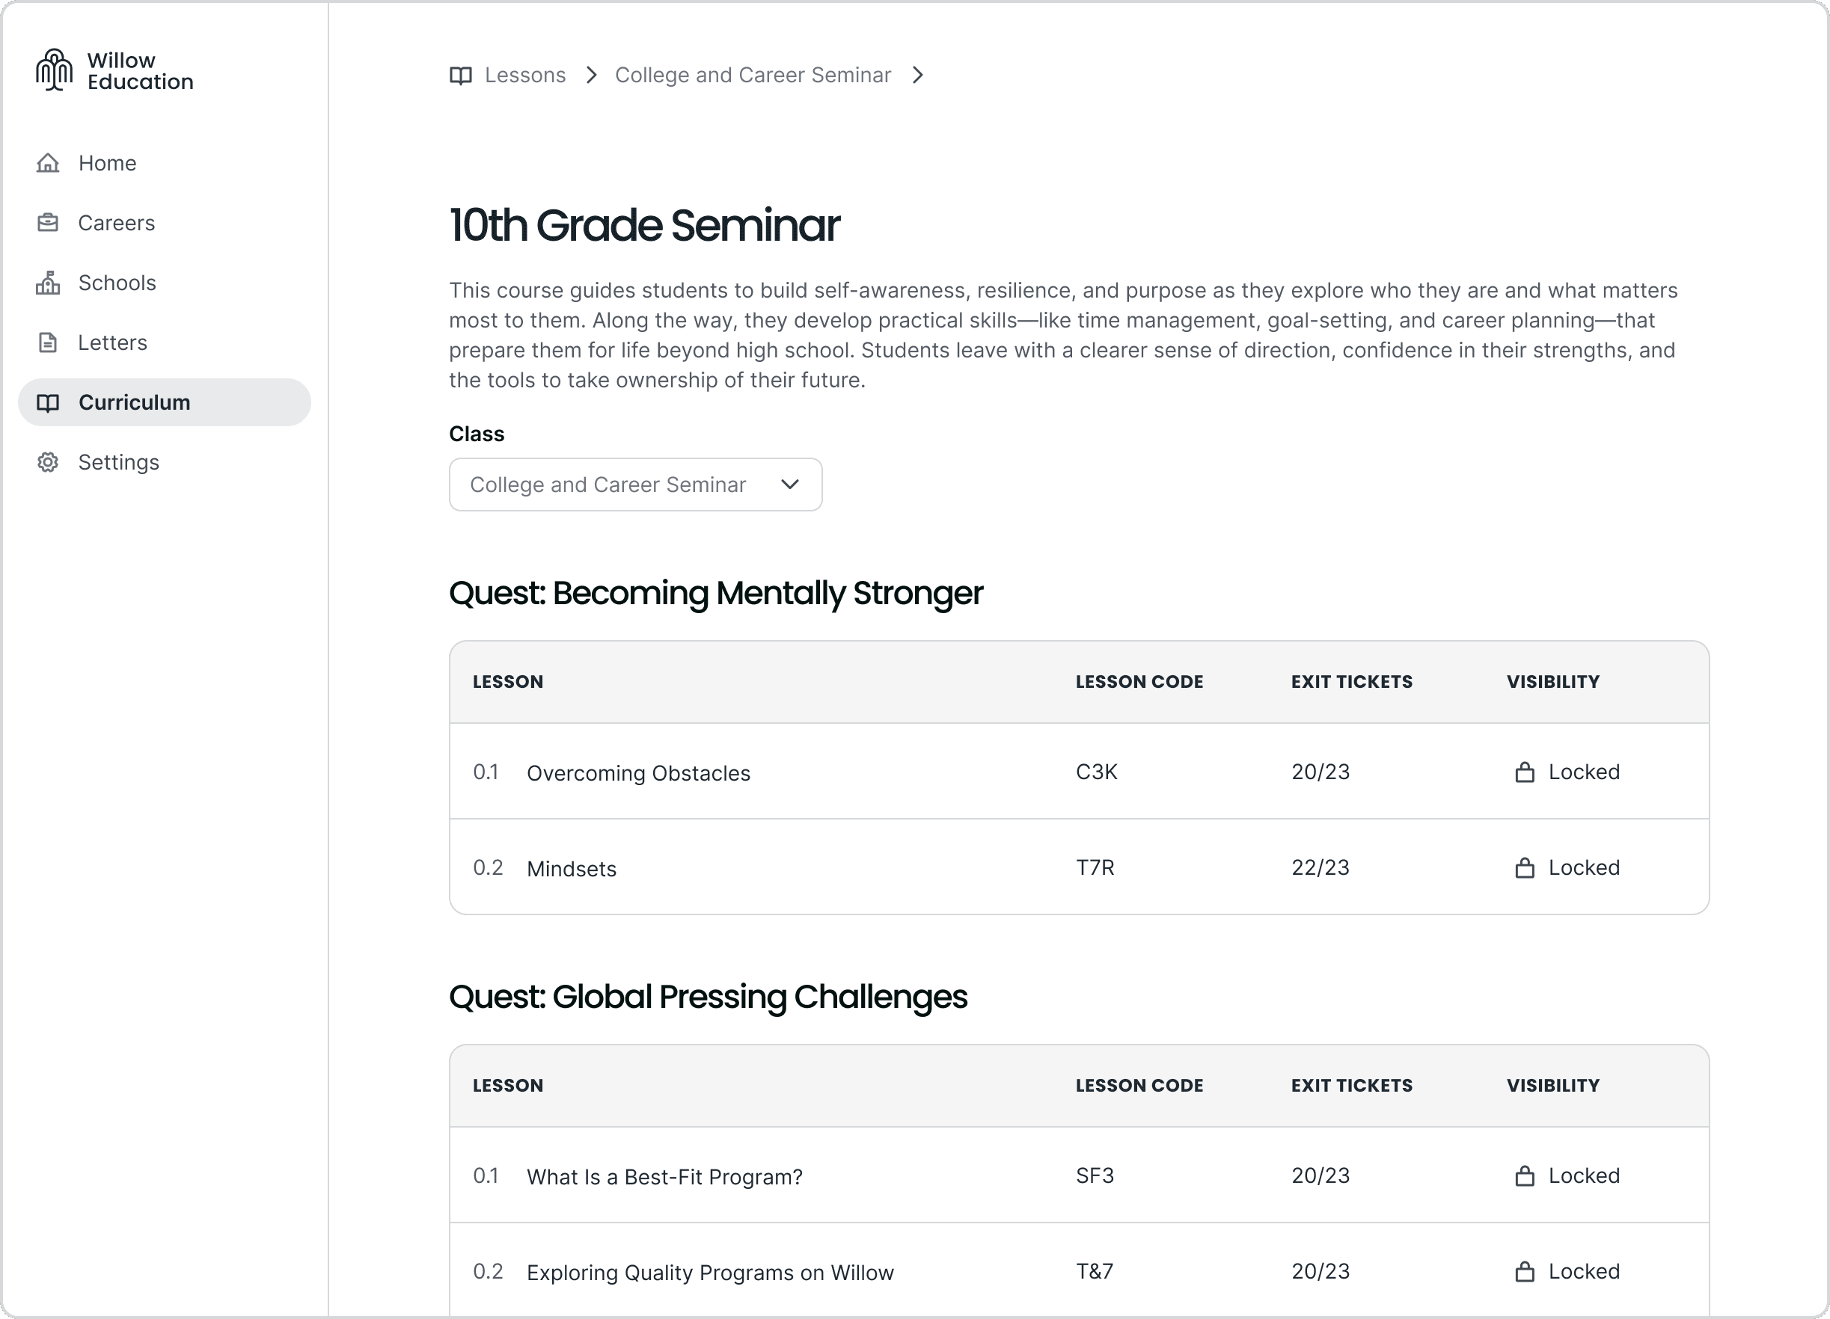Screen dimensions: 1830x1319
Task: Select Settings in the sidebar navigation
Action: coord(117,462)
